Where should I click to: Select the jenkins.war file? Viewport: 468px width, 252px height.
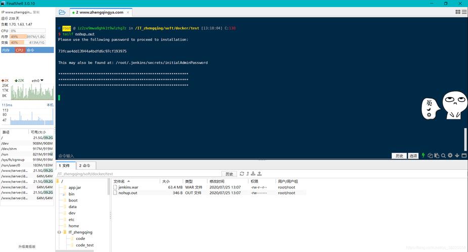(x=128, y=187)
